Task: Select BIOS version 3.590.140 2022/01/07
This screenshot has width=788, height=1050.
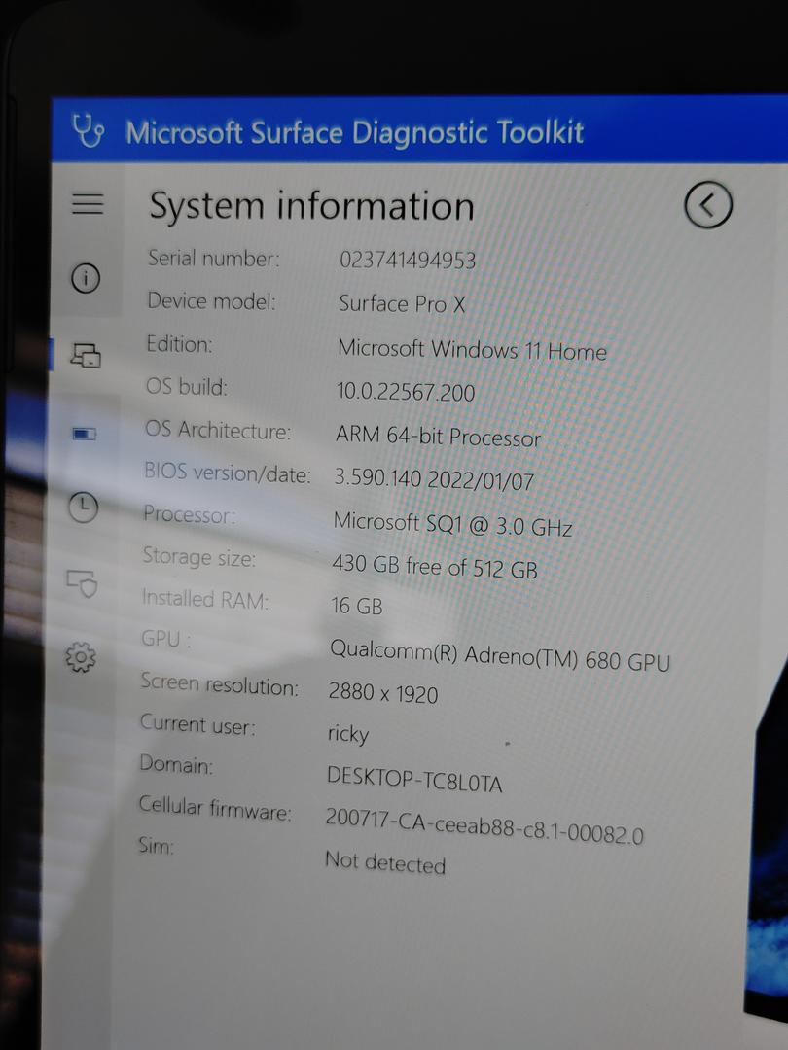Action: pyautogui.click(x=434, y=479)
